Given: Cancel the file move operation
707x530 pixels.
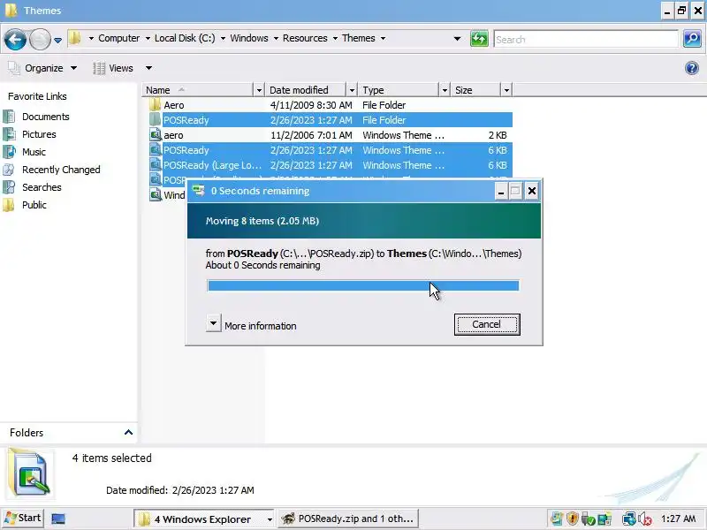Looking at the screenshot, I should point(487,324).
